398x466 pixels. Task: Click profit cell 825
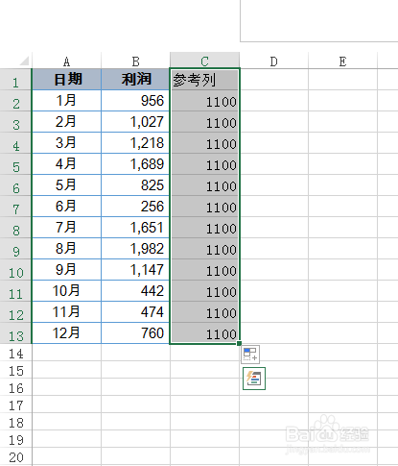(135, 185)
